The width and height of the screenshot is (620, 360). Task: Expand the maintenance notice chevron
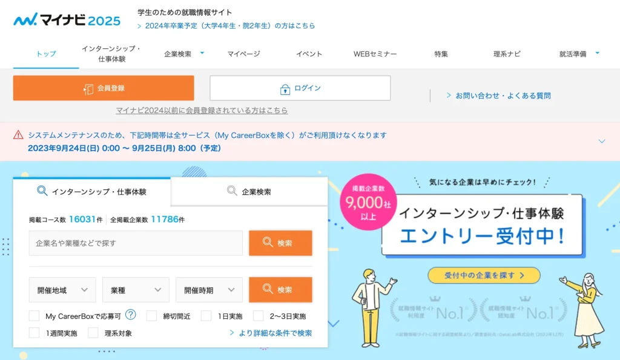pos(601,141)
